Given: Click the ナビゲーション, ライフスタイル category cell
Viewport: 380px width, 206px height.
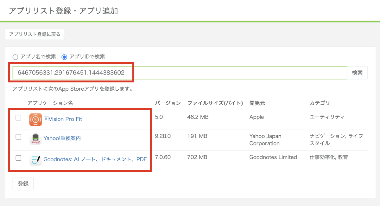Looking at the screenshot, I should [336, 140].
